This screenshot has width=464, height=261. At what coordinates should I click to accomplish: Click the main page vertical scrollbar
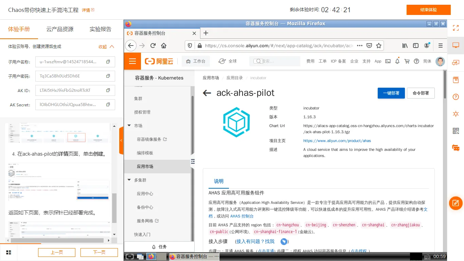pos(445,85)
